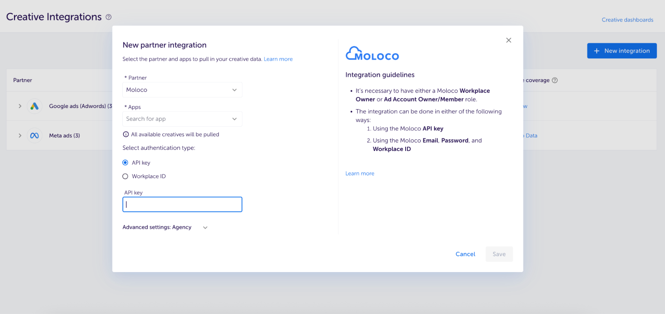Screen dimensions: 665x314
Task: Click Cancel in the dialog
Action: [x=465, y=254]
